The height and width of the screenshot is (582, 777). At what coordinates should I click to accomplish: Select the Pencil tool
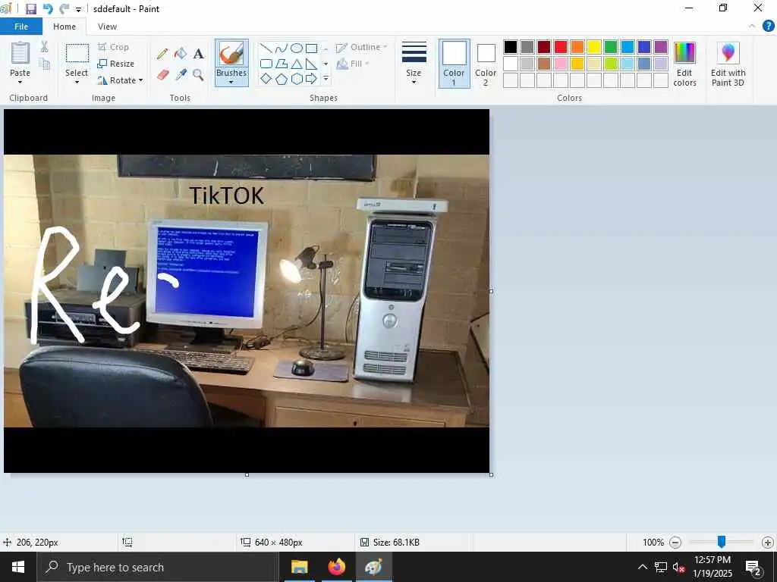point(162,54)
